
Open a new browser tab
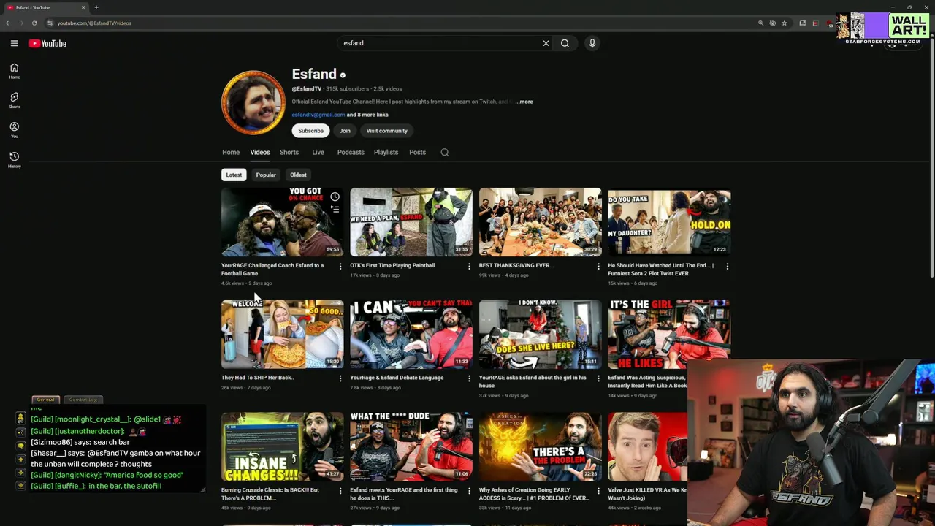pyautogui.click(x=96, y=7)
